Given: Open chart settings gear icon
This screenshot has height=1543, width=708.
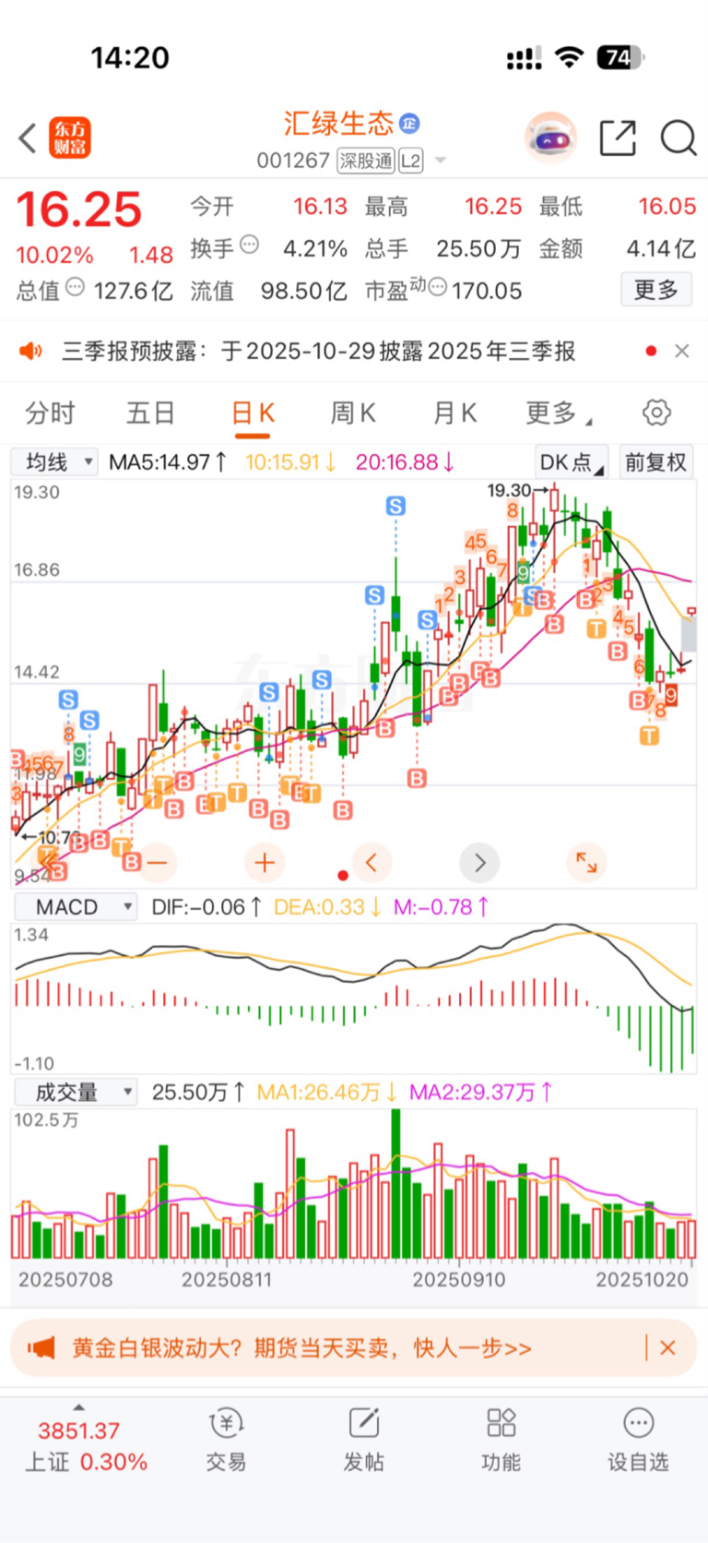Looking at the screenshot, I should pyautogui.click(x=656, y=413).
